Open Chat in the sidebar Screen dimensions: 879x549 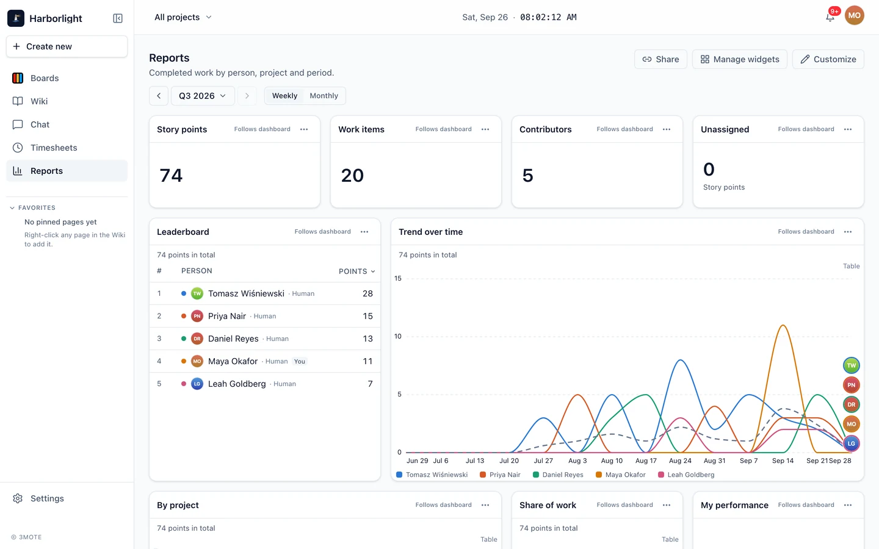click(x=67, y=124)
